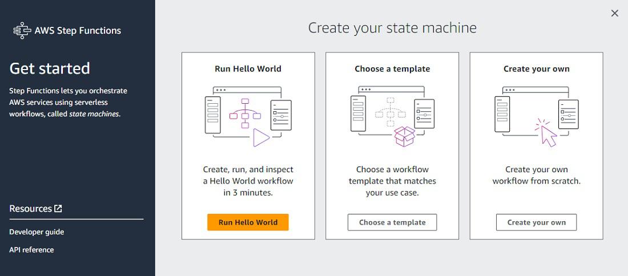This screenshot has width=628, height=276.
Task: Click the Resources heading in the sidebar
Action: [x=31, y=209]
